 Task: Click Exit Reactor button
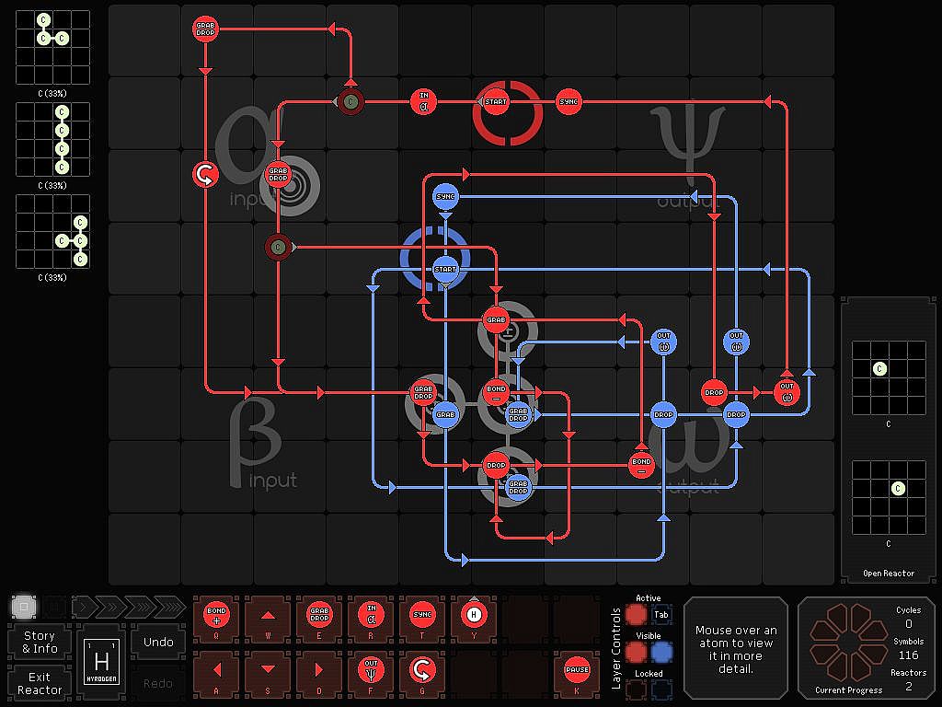point(40,683)
